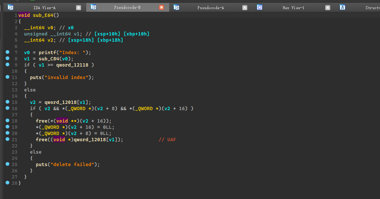The width and height of the screenshot is (380, 199).
Task: Click the Structures tab icon
Action: (342, 7)
